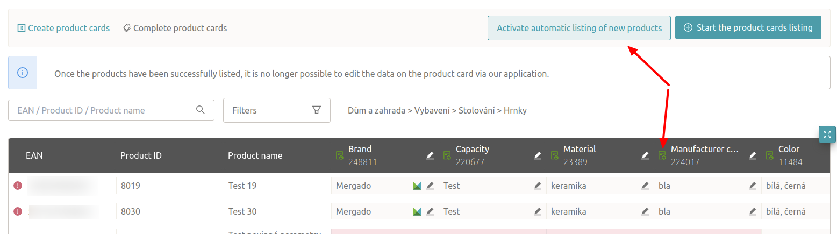Click the Product name column header
837x234 pixels.
click(x=255, y=155)
